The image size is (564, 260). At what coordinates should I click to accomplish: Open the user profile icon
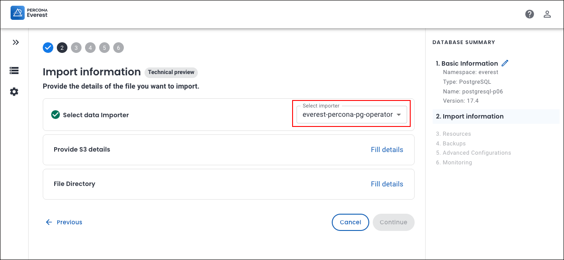point(547,14)
